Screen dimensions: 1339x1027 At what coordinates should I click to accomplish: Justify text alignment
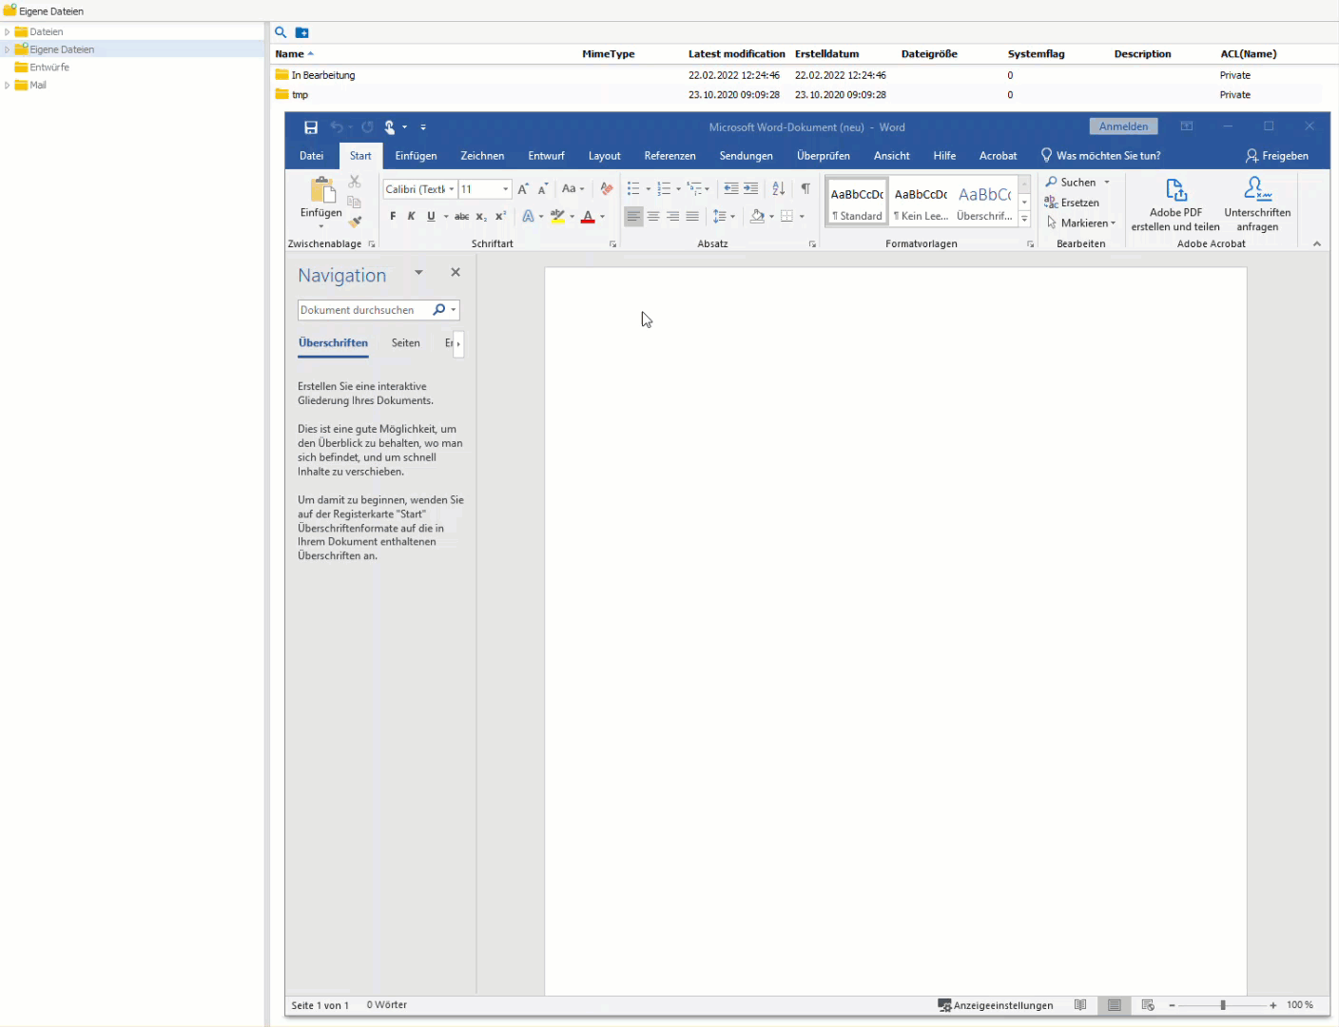[x=692, y=217]
